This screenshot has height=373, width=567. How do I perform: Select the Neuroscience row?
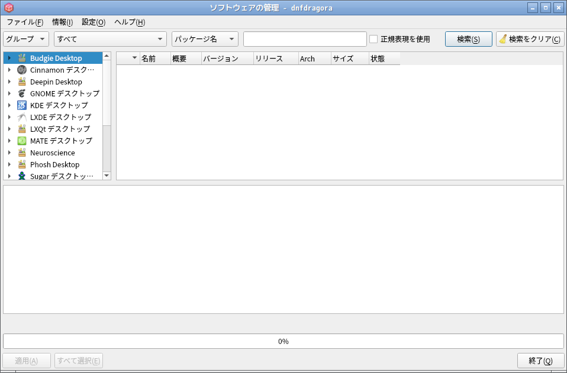tap(53, 153)
